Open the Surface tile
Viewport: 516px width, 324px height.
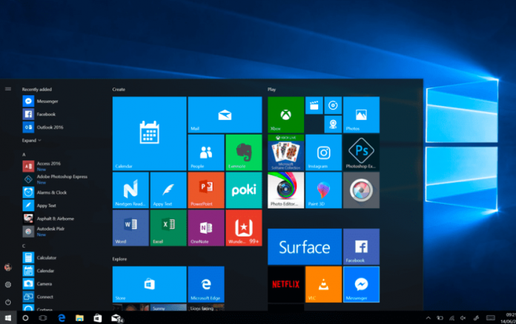305,247
